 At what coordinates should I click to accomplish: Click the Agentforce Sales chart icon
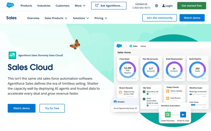coord(12,55)
